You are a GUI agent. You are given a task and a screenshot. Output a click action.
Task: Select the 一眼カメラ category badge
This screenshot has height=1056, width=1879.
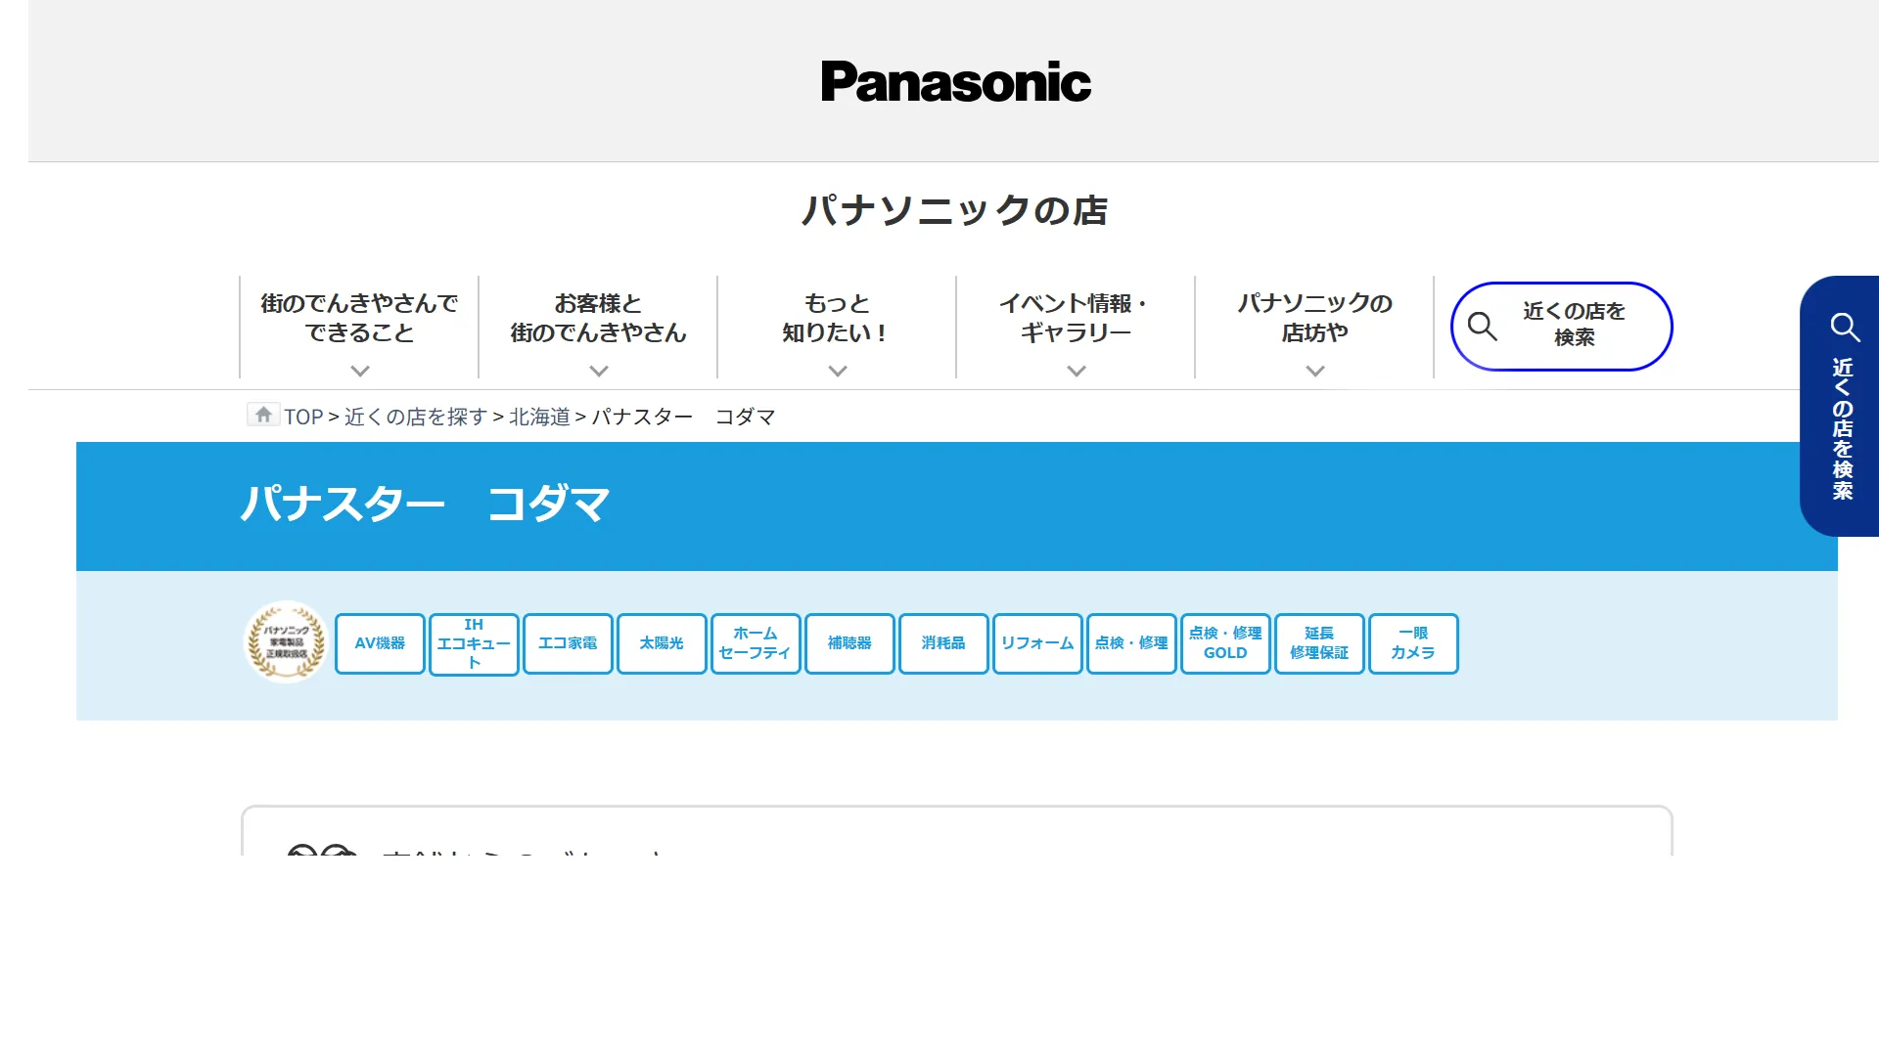point(1413,643)
